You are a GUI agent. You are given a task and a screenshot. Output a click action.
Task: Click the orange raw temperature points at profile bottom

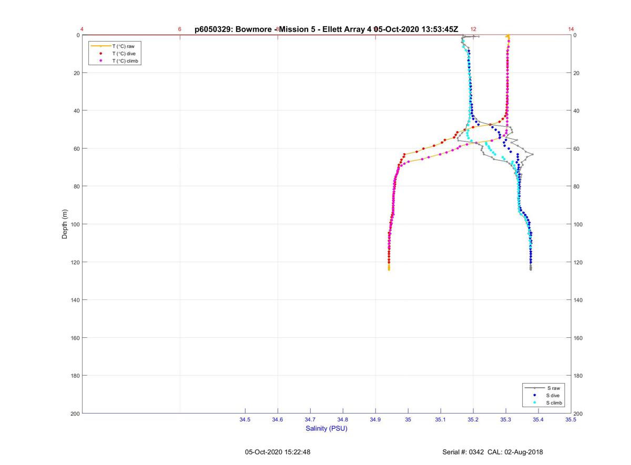tap(389, 267)
